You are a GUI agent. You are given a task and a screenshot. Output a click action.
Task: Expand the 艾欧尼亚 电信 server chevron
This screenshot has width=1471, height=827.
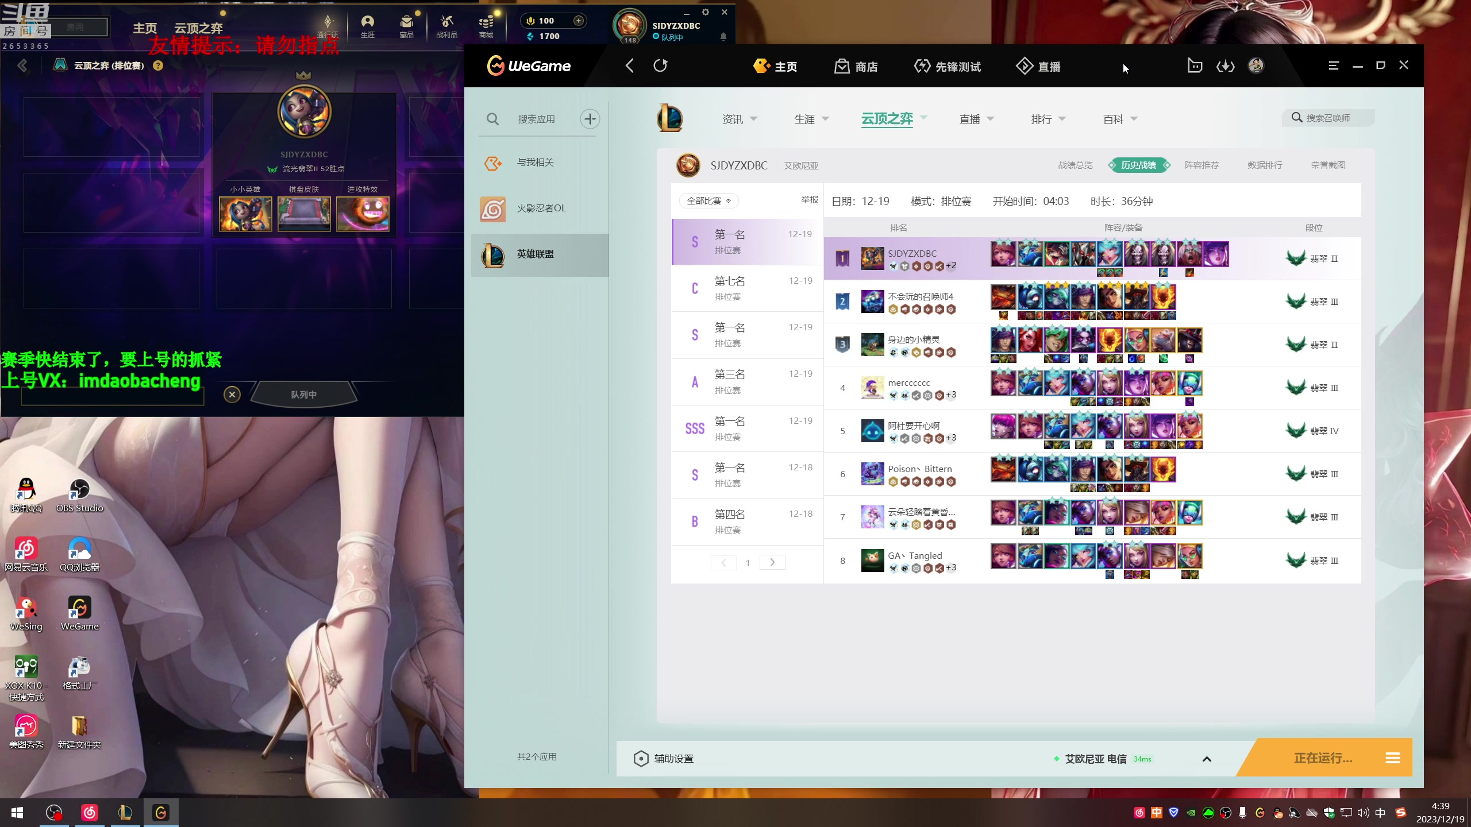pyautogui.click(x=1207, y=759)
